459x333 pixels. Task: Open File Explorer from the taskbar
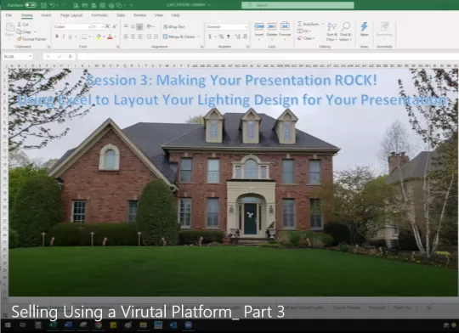pos(143,325)
